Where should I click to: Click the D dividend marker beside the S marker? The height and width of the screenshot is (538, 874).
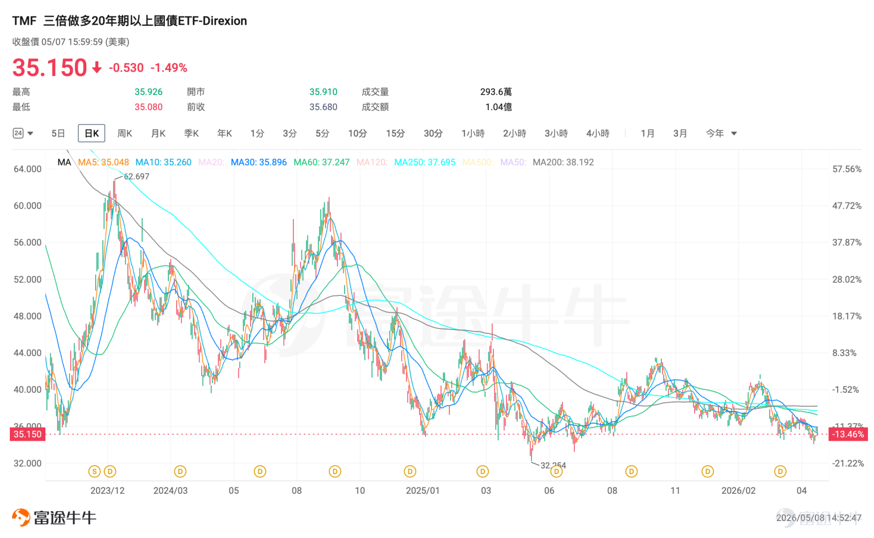(x=110, y=471)
